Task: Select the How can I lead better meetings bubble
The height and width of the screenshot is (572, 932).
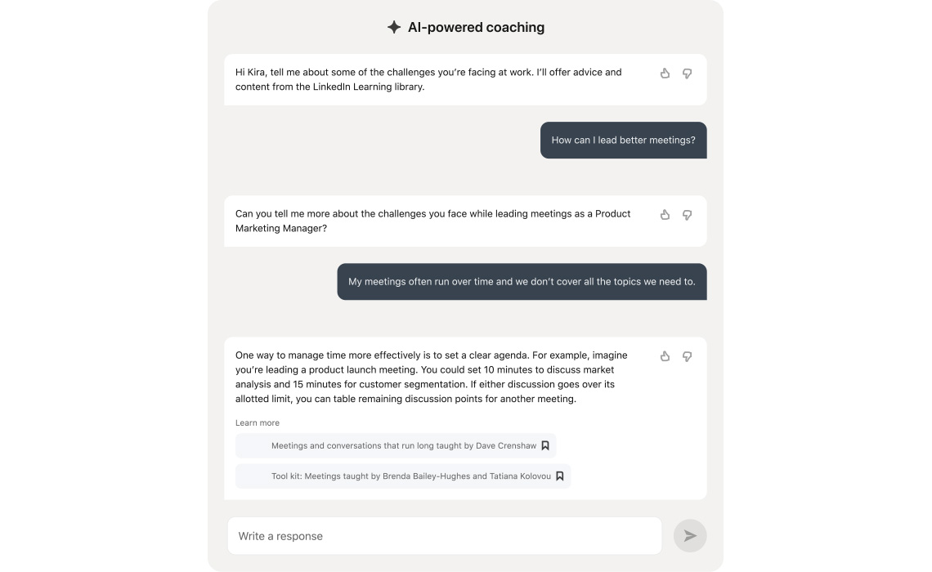Action: point(623,141)
